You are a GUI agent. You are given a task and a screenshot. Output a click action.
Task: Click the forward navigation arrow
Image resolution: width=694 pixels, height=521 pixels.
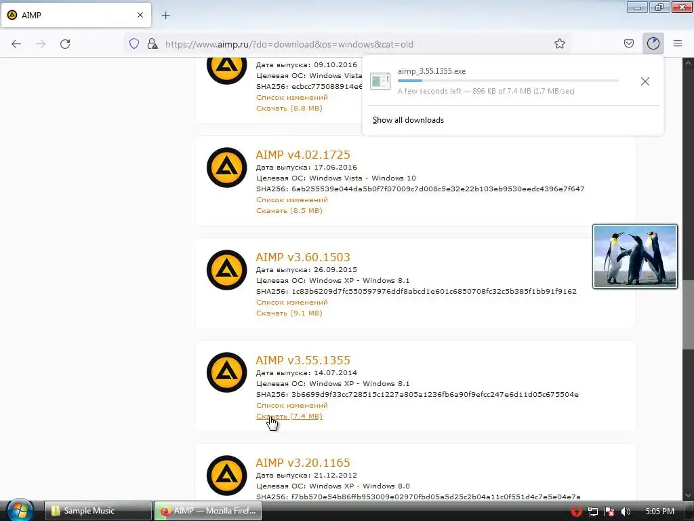point(41,44)
